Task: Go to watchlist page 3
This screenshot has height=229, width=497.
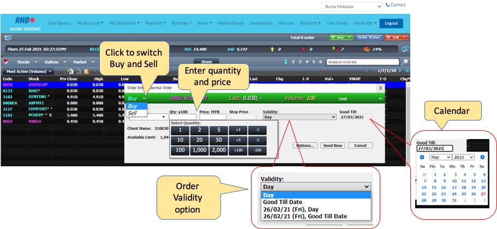Action: coord(300,62)
